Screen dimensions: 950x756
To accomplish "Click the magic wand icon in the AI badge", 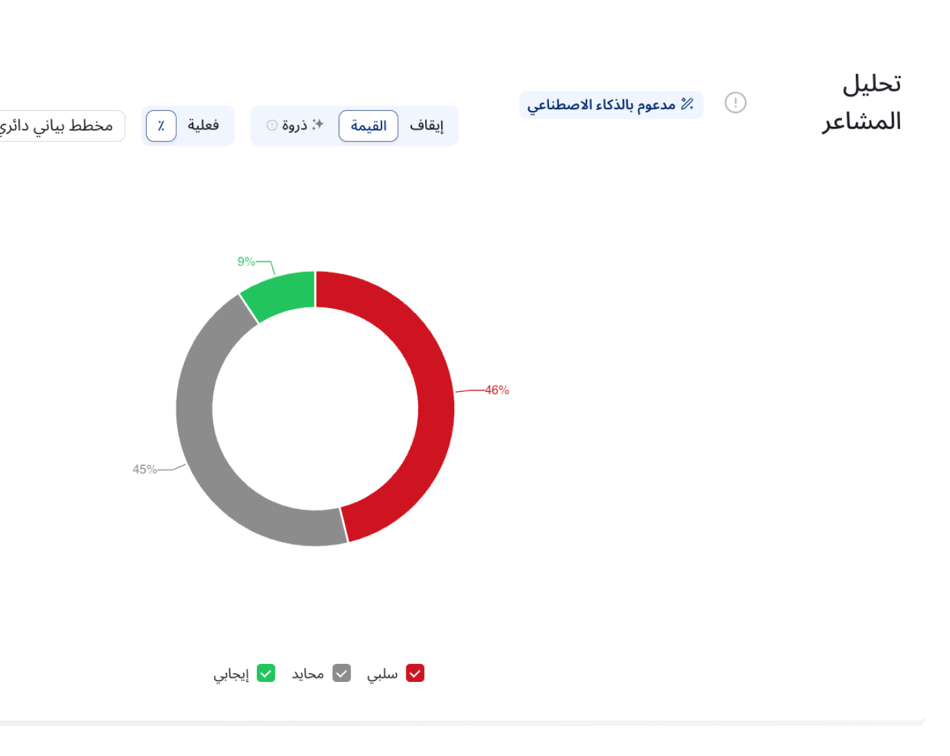I will 687,104.
